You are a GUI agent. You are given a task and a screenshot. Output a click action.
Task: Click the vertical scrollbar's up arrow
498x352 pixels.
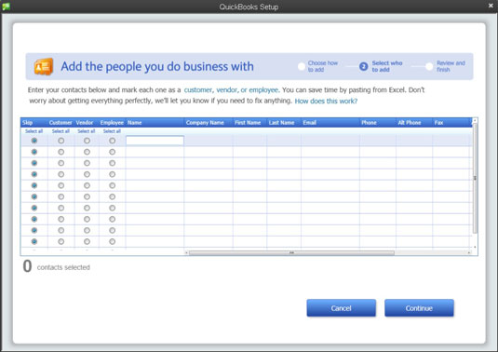pyautogui.click(x=475, y=120)
